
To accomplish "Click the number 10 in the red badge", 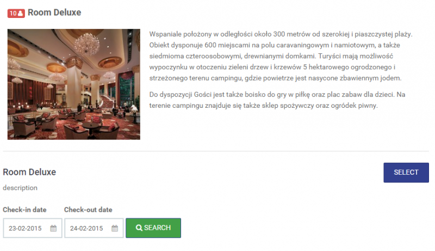I will [13, 13].
